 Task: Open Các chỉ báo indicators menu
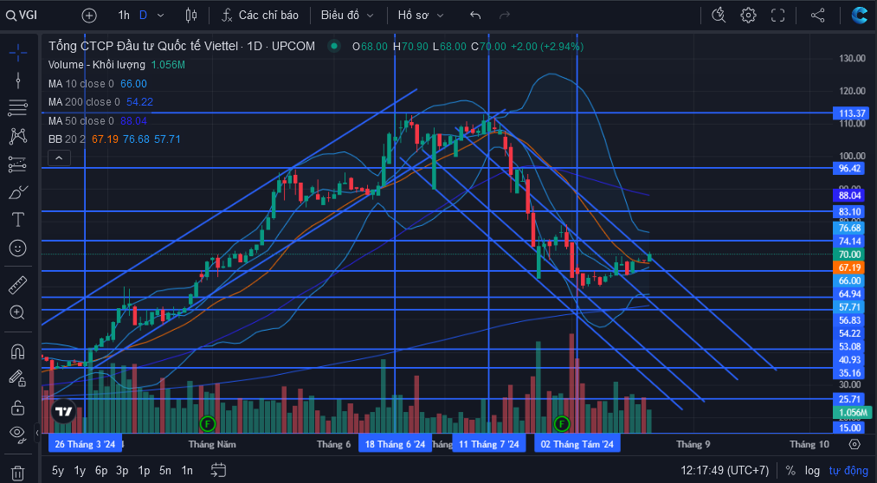[260, 15]
